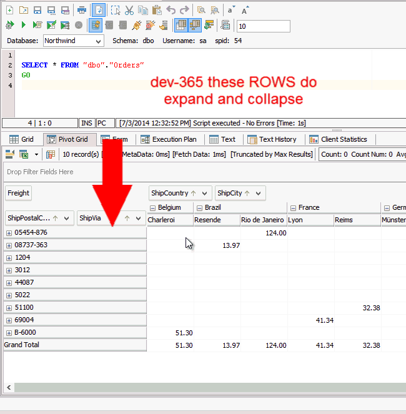Click the pivot field chooser icon in results toolbar
Image resolution: width=406 pixels, height=414 pixels.
click(51, 154)
